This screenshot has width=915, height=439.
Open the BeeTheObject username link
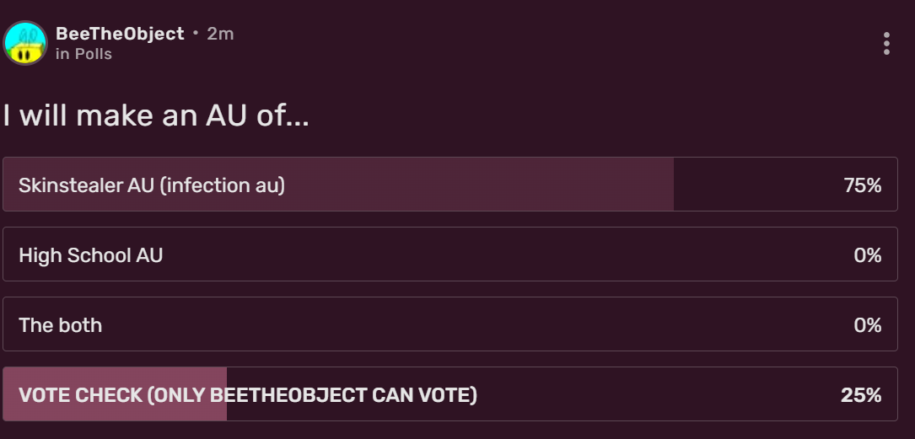coord(119,34)
